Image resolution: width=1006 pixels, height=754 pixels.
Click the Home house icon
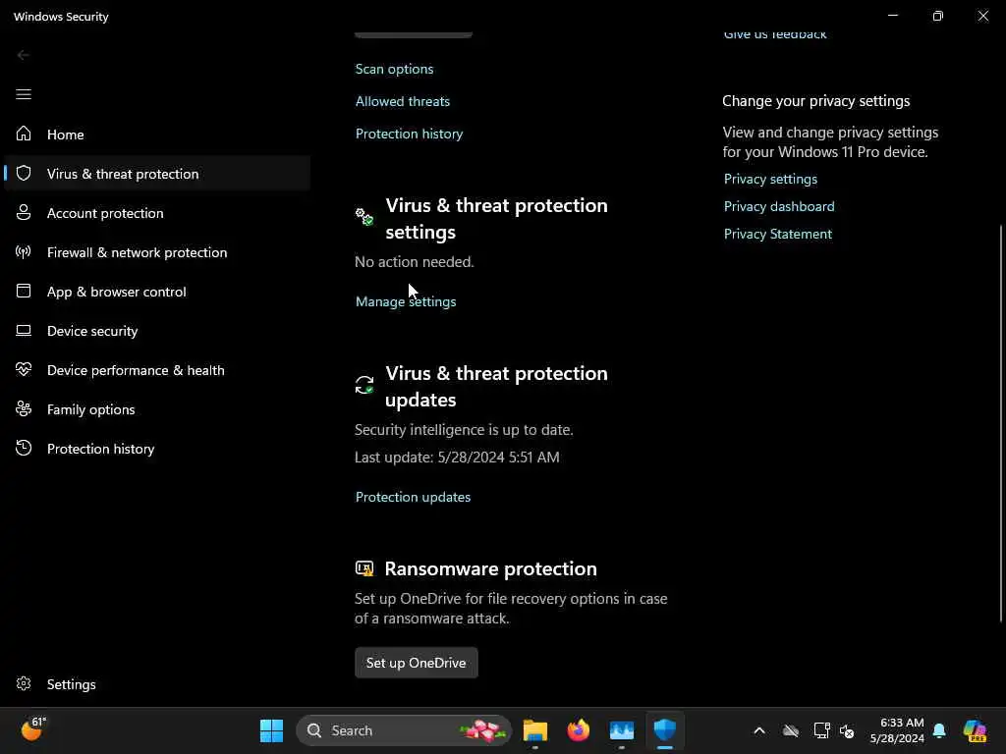pyautogui.click(x=24, y=134)
